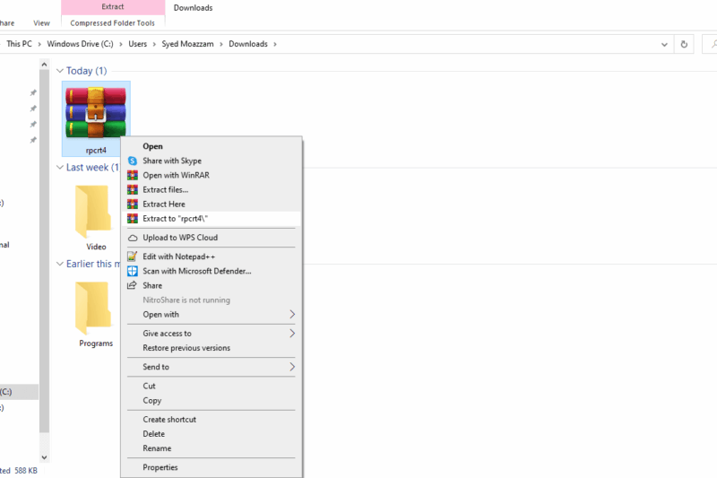Expand the Give access to submenu arrow
The width and height of the screenshot is (717, 478).
coord(292,334)
